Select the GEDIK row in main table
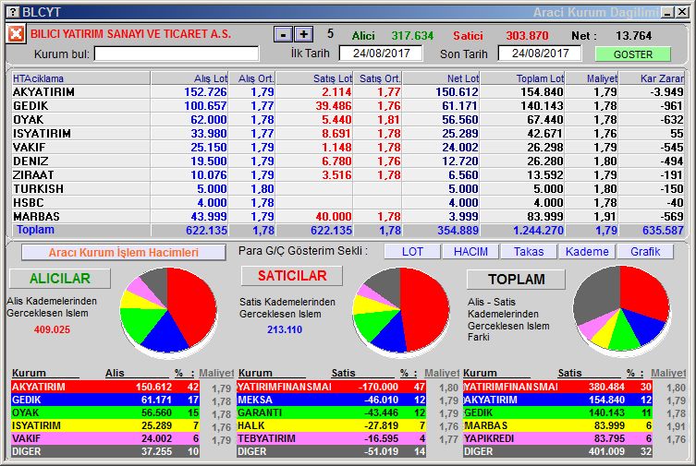This screenshot has height=466, width=696. click(348, 106)
